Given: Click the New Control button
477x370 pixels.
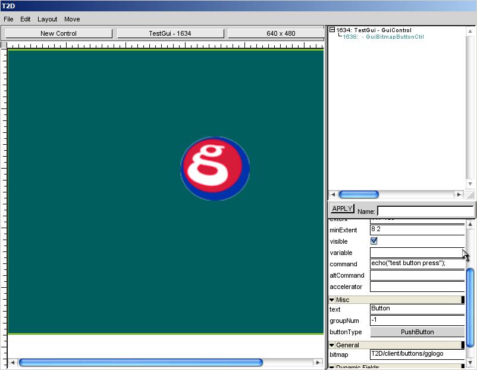Looking at the screenshot, I should [59, 33].
